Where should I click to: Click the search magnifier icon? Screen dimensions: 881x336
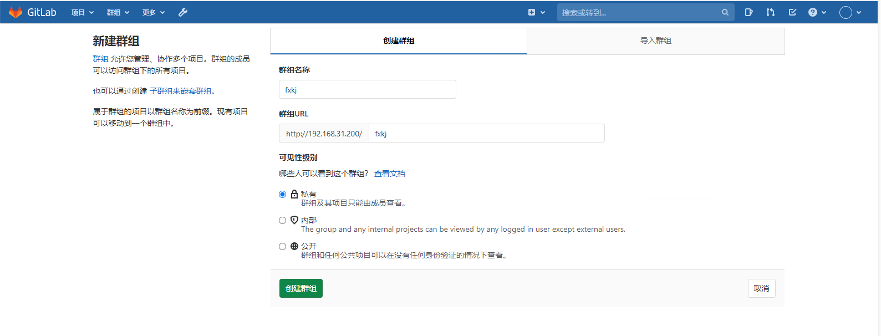pyautogui.click(x=725, y=12)
